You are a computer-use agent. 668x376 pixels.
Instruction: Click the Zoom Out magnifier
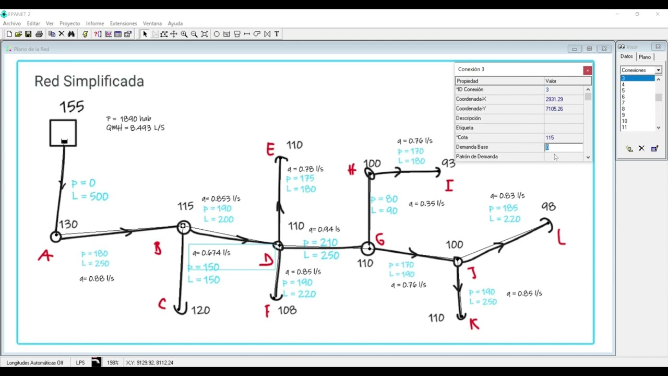[194, 34]
